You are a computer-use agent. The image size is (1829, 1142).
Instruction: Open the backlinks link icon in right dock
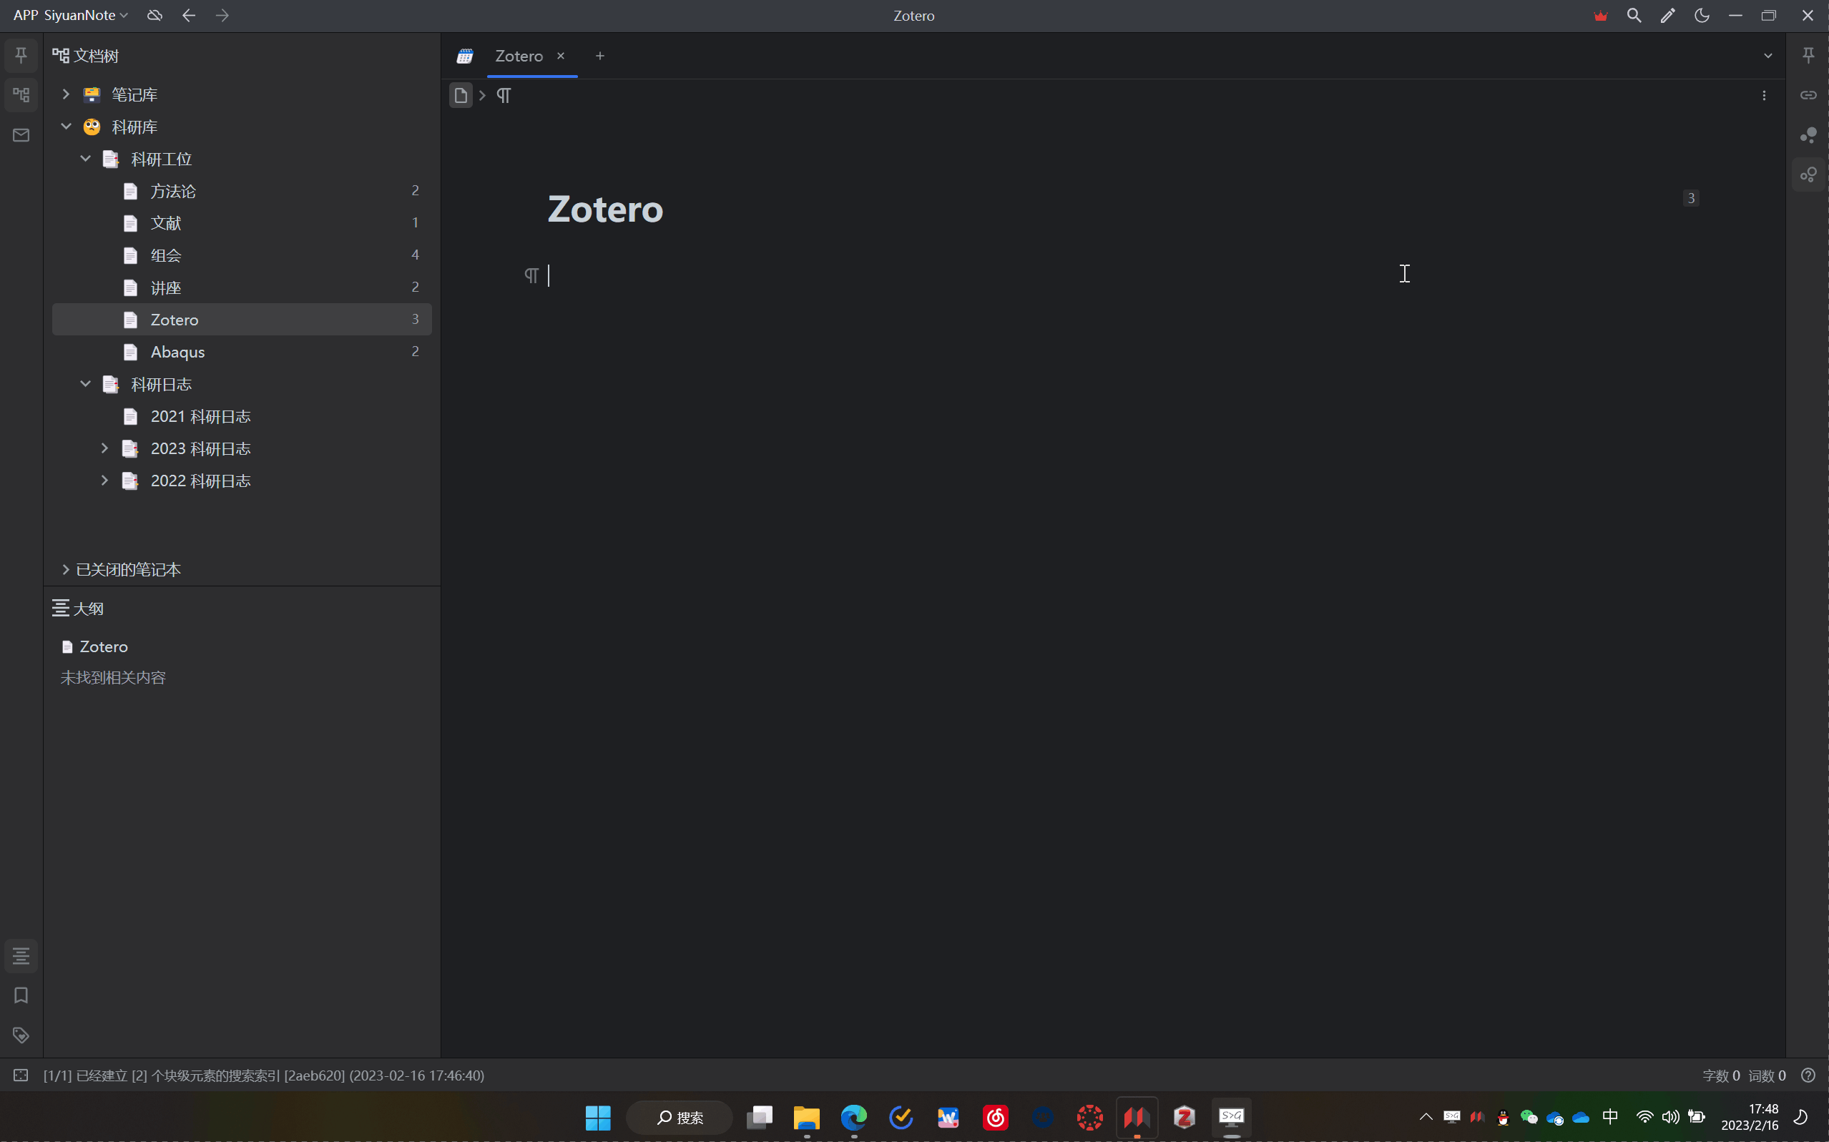[1808, 95]
